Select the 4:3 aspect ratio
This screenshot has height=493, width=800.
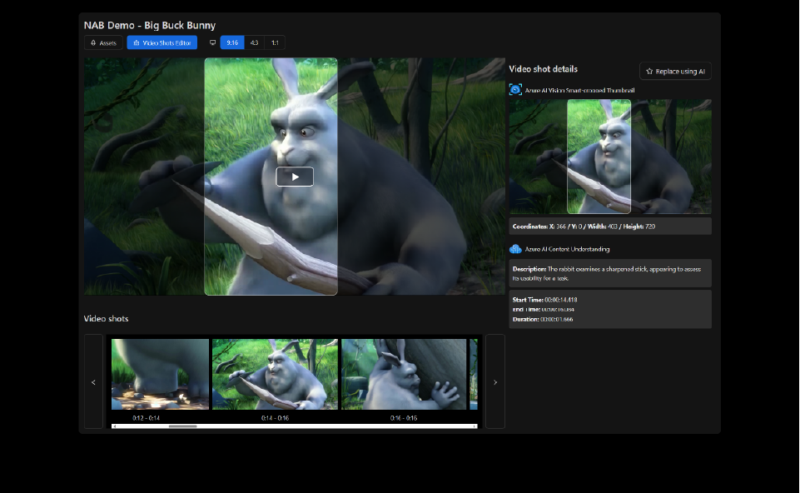254,42
